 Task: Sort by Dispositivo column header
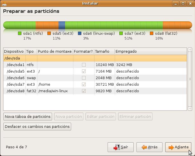pos(14,51)
